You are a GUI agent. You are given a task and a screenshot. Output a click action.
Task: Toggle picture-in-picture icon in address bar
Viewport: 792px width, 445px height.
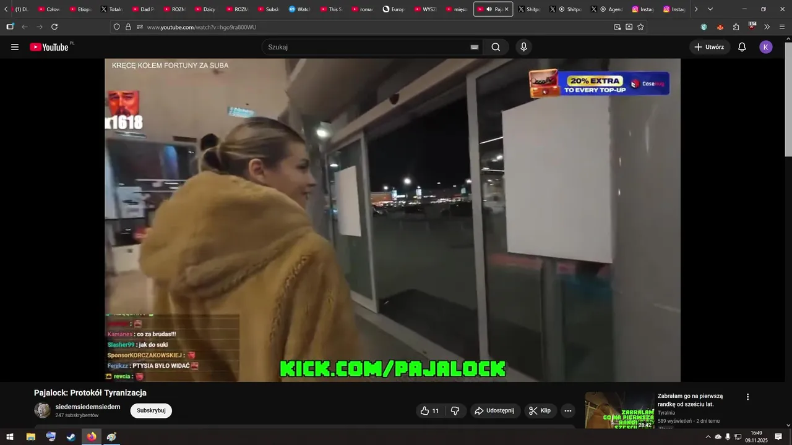617,27
